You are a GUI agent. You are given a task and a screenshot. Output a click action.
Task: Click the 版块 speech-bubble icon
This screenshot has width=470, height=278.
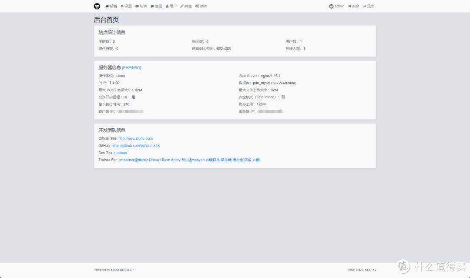(x=137, y=6)
